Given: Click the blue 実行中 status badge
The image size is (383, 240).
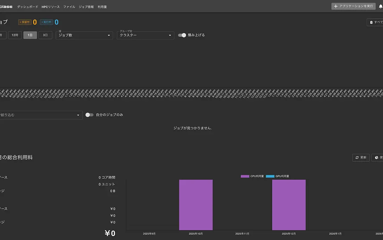Looking at the screenshot, I should click(x=46, y=22).
